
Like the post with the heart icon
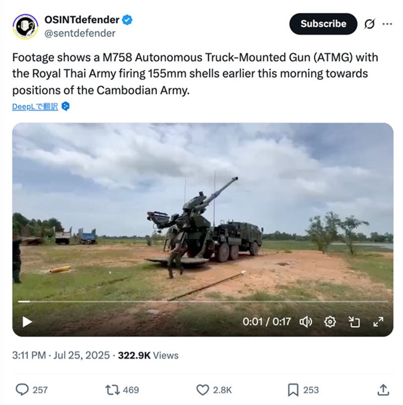point(203,389)
